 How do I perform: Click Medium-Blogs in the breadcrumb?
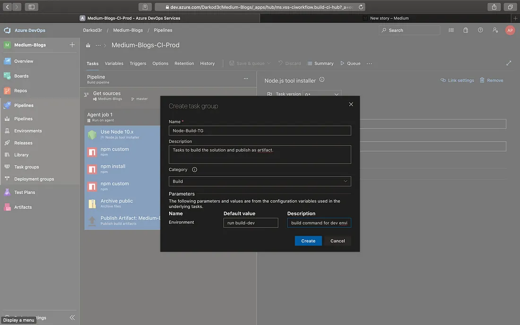pos(128,30)
